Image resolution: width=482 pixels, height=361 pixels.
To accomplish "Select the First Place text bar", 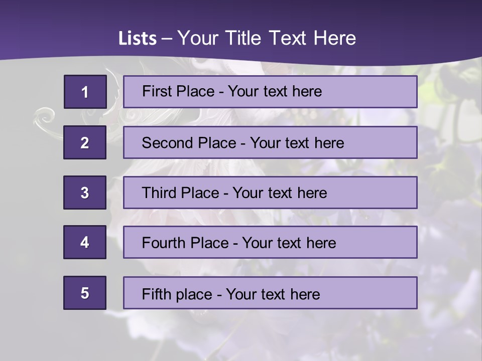I will coord(270,92).
